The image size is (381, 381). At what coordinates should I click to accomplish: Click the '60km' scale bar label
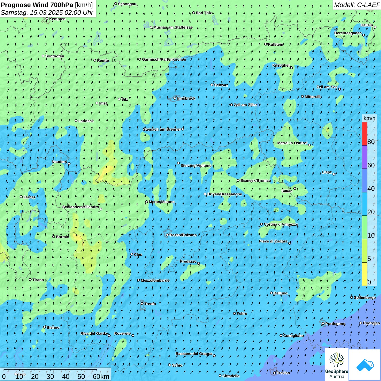tap(101, 377)
